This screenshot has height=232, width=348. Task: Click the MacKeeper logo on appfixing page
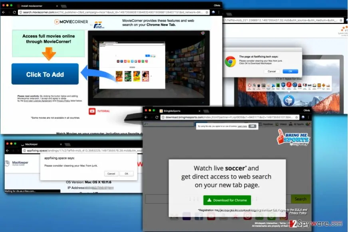click(x=17, y=163)
